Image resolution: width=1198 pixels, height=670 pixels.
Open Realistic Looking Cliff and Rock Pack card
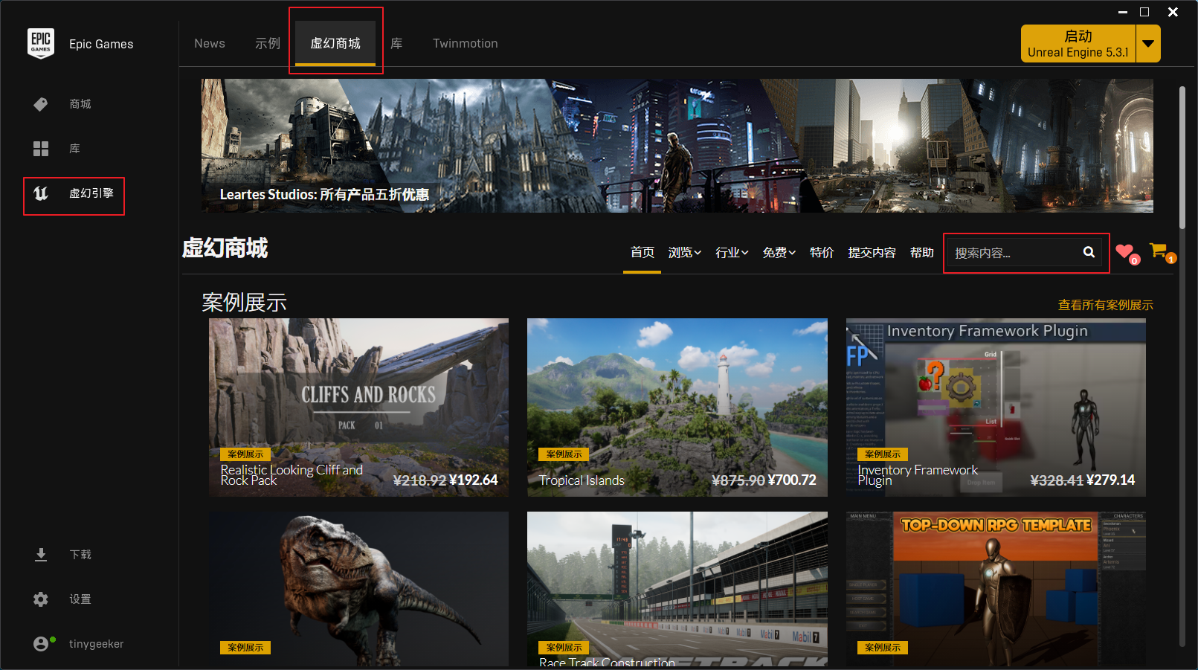tap(358, 408)
